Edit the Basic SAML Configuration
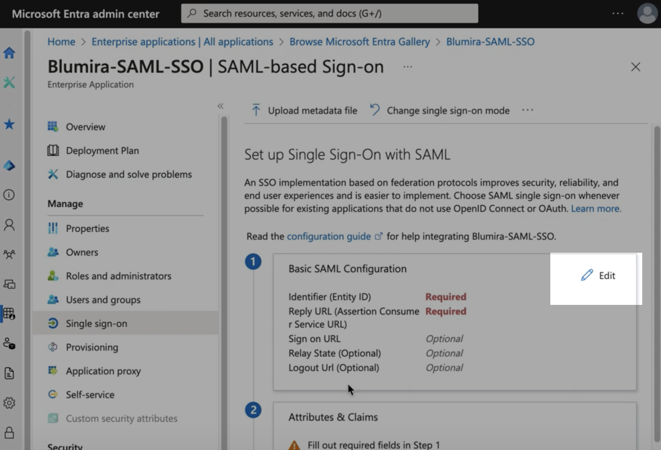The height and width of the screenshot is (450, 661). 598,275
